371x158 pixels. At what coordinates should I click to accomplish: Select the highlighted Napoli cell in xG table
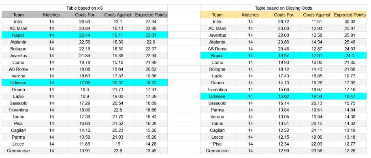(19, 35)
